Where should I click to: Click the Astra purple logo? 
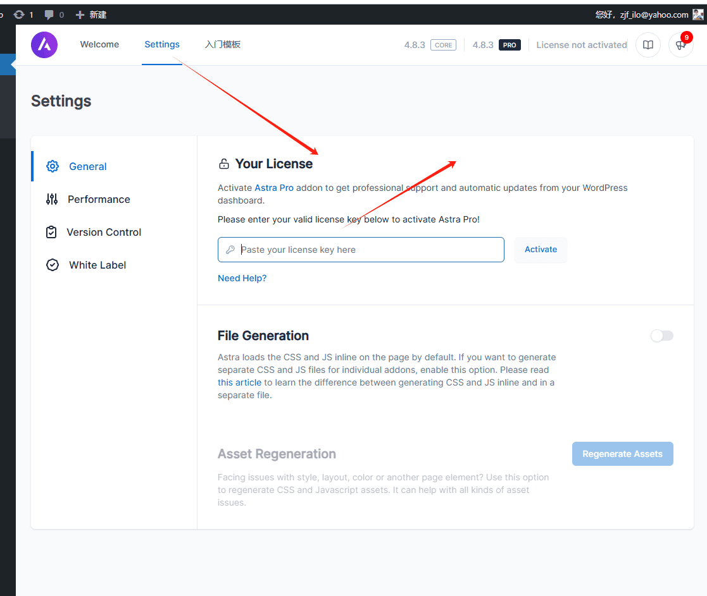(x=44, y=45)
